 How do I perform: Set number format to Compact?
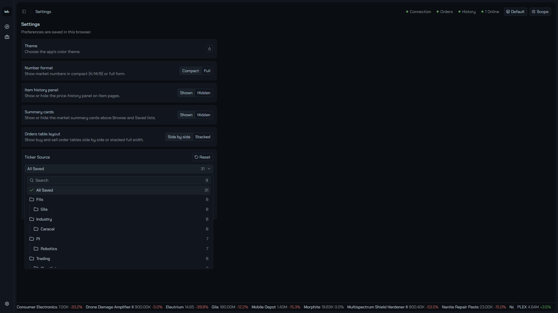[191, 71]
